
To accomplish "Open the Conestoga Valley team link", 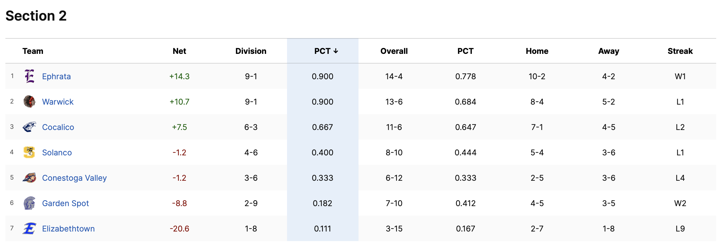I will [74, 178].
